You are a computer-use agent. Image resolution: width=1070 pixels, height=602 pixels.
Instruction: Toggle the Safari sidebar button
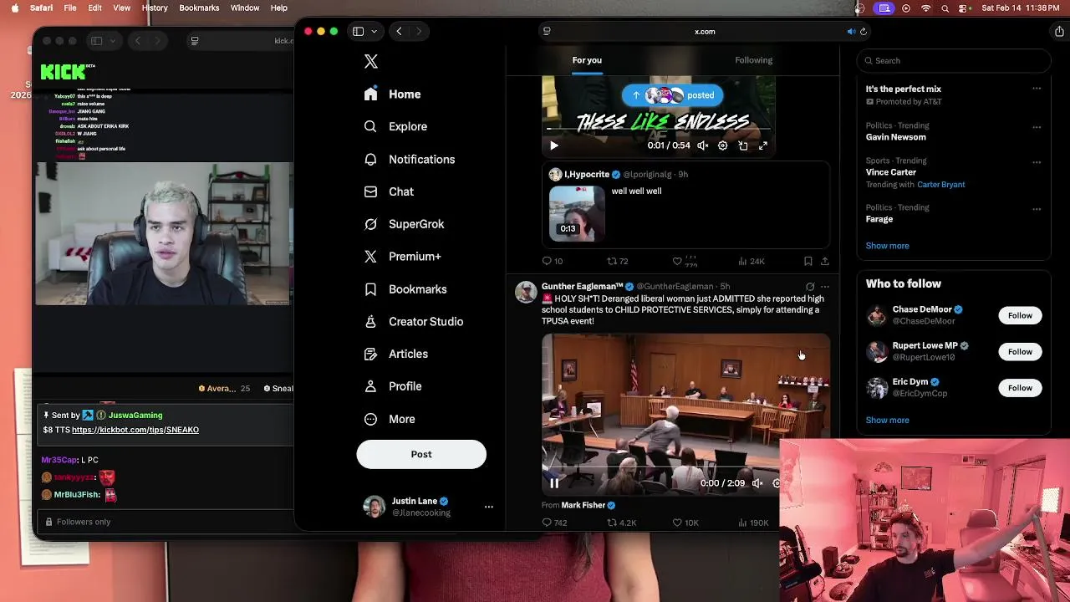pos(358,32)
